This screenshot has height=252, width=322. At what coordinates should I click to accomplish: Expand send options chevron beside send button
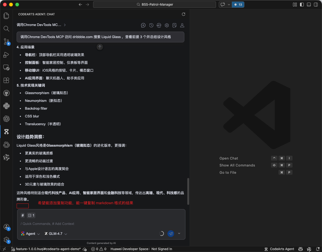(x=179, y=234)
